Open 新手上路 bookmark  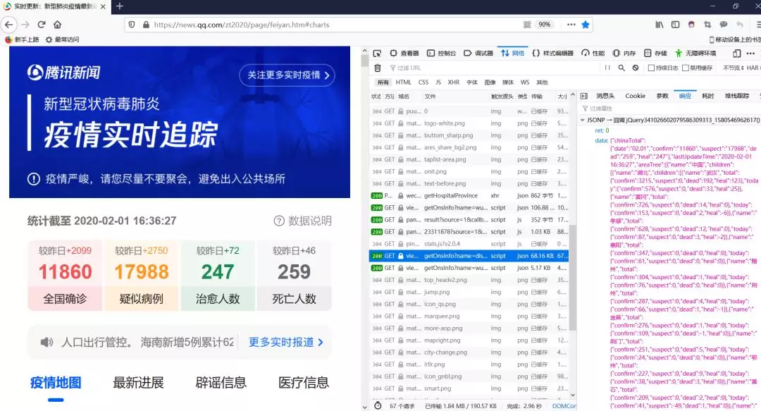point(21,39)
